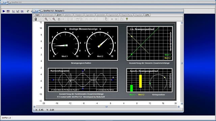
Task: Open the Hilfe tab
Action: [147, 15]
